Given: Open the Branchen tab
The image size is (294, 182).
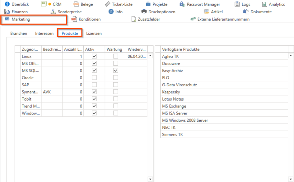Looking at the screenshot, I should click(x=19, y=33).
